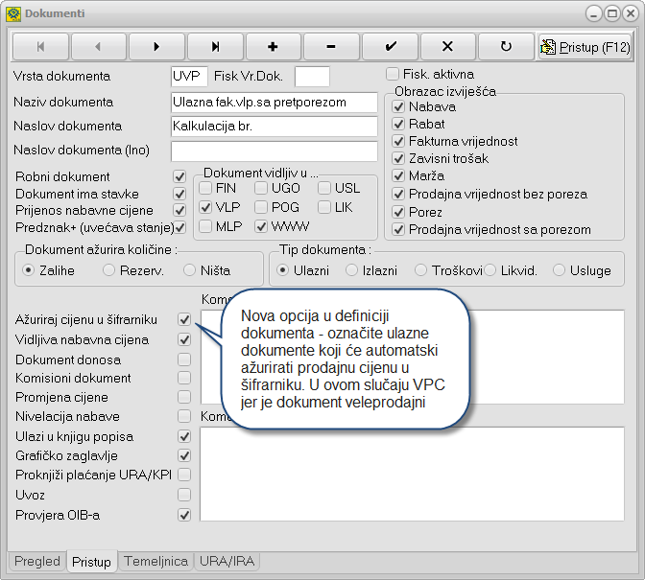Viewport: 645px width, 580px height.
Task: Switch to the Pregled tab
Action: (x=37, y=562)
